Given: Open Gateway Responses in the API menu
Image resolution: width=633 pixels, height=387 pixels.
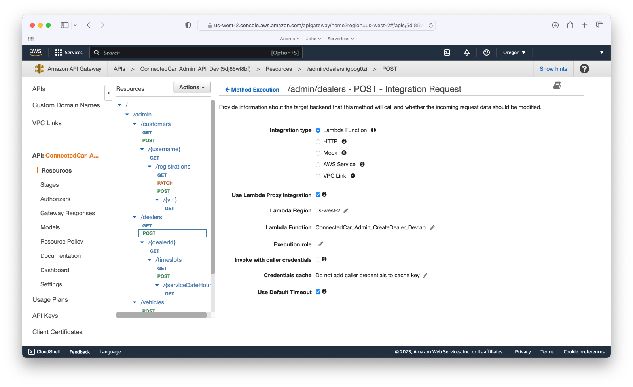Looking at the screenshot, I should click(68, 213).
